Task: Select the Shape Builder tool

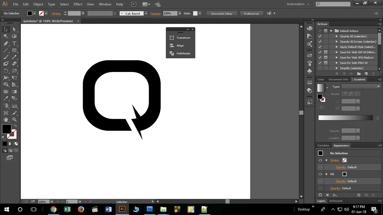Action: [x=6, y=85]
